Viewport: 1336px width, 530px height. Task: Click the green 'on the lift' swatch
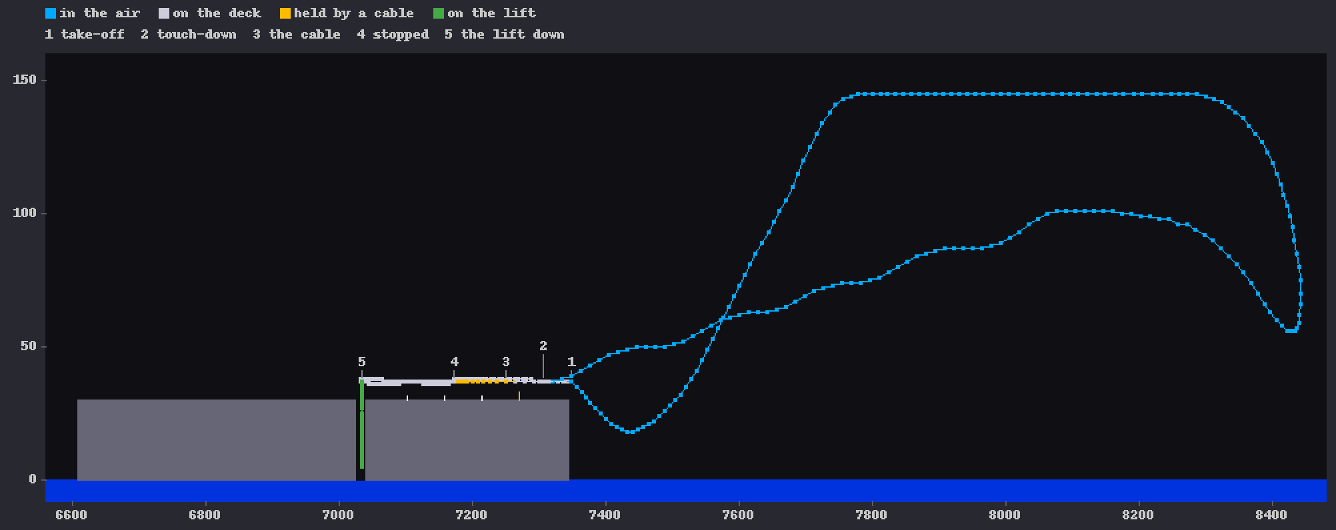tap(439, 13)
